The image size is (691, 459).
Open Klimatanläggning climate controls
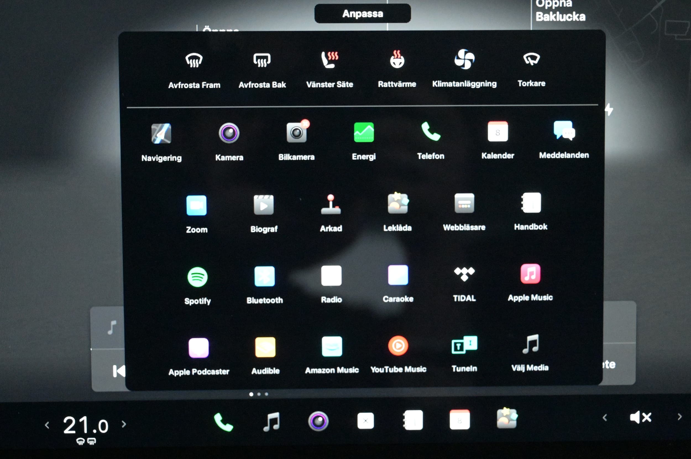click(464, 59)
